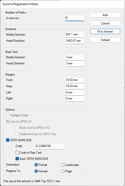Click the artwork size status text
Image resolution: width=125 pixels, height=186 pixels.
pos(32,181)
